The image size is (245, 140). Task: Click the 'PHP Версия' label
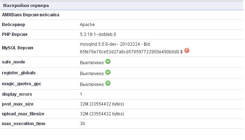coord(14,34)
